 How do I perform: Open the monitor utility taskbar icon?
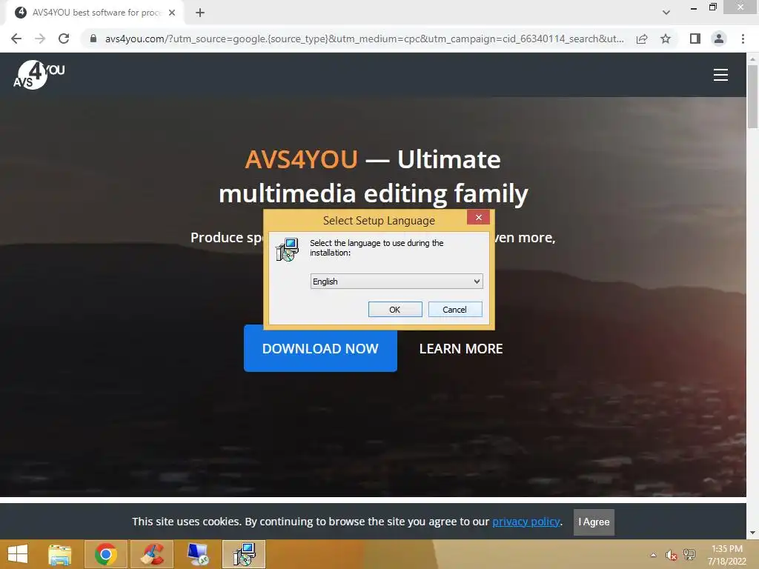[198, 554]
